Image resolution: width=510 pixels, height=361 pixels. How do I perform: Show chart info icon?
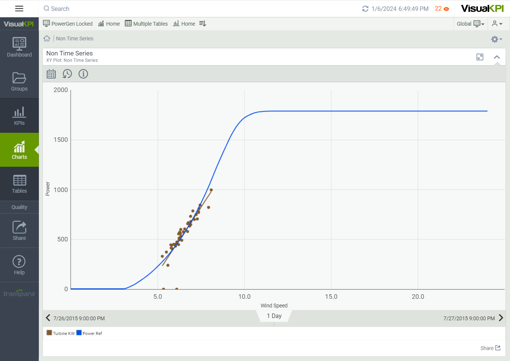point(83,74)
